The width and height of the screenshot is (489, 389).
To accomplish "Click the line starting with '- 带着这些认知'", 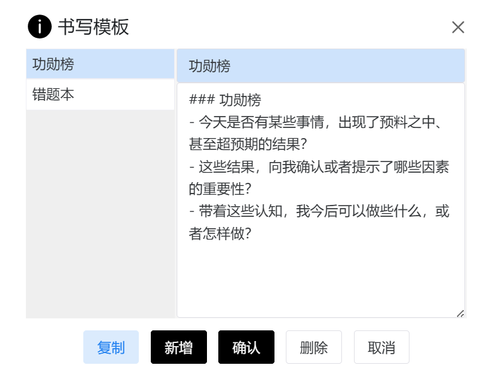I will pyautogui.click(x=319, y=211).
